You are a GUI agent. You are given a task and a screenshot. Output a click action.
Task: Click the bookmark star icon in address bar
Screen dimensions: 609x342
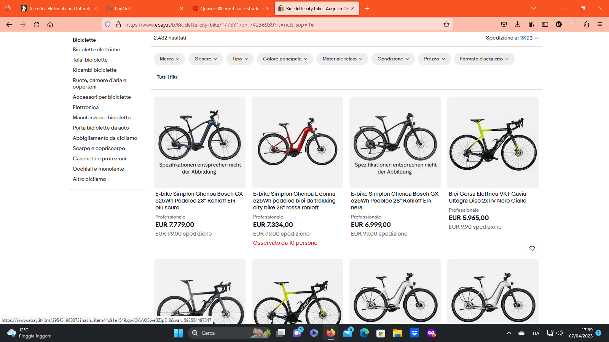pos(446,25)
